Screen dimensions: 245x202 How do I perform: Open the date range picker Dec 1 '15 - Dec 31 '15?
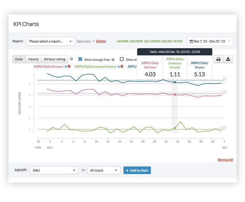coord(210,41)
